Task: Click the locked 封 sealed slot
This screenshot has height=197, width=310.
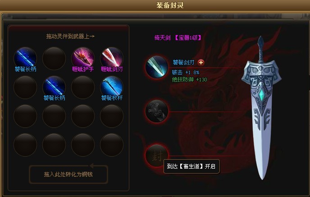Action: 157,156
